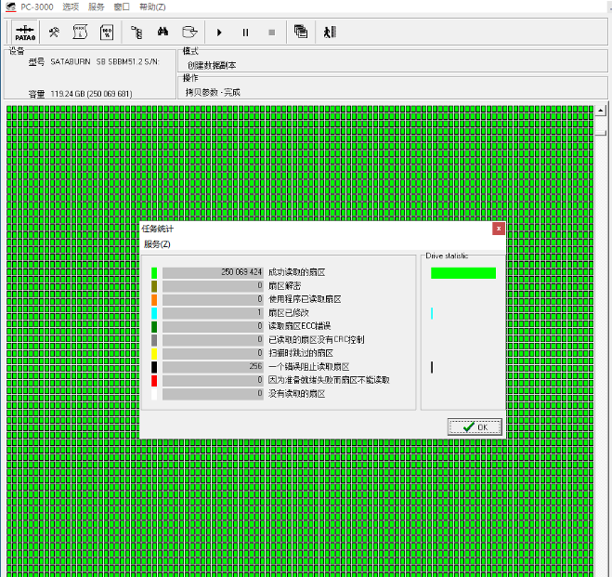Click the olive 扇区解密 color swatch
The height and width of the screenshot is (577, 612).
(x=154, y=286)
